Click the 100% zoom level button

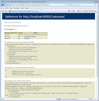tap(91, 99)
